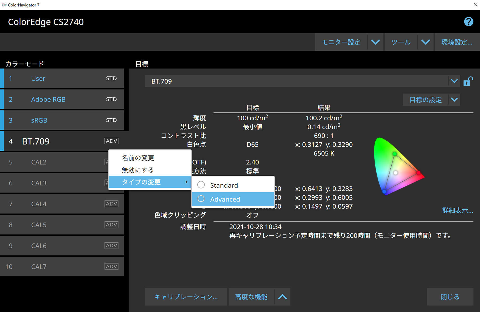This screenshot has height=312, width=480.
Task: Click the 目標の設定 button
Action: click(x=426, y=100)
